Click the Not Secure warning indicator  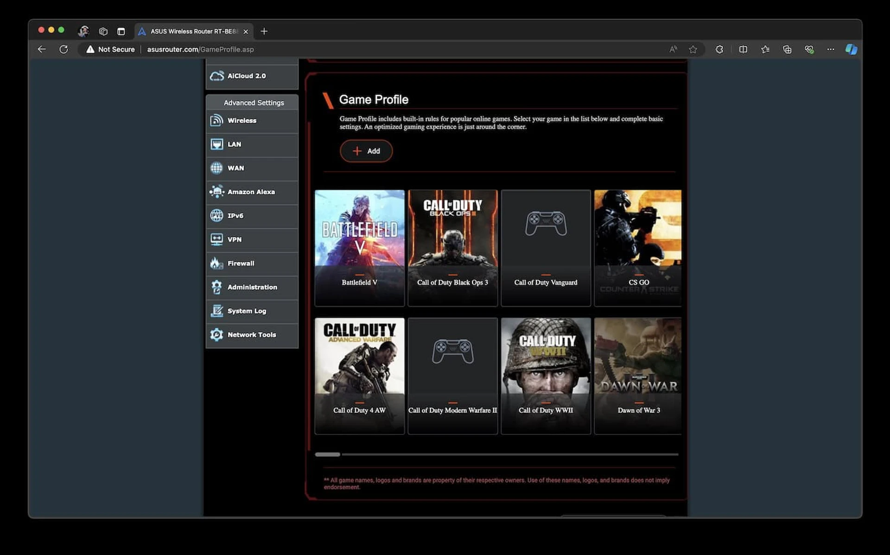(x=110, y=49)
